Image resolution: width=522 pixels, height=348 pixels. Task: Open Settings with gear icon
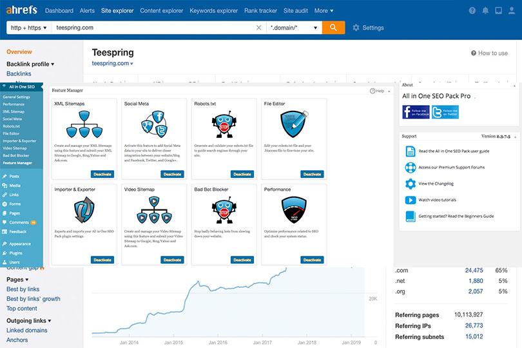pos(368,28)
